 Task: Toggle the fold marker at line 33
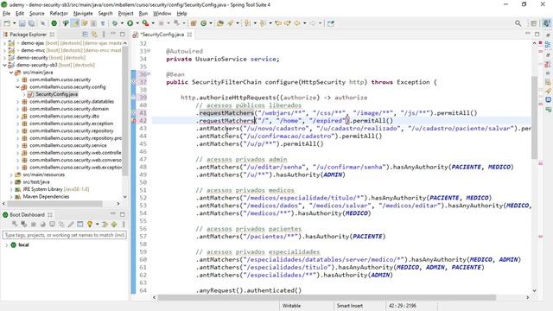tap(149, 51)
